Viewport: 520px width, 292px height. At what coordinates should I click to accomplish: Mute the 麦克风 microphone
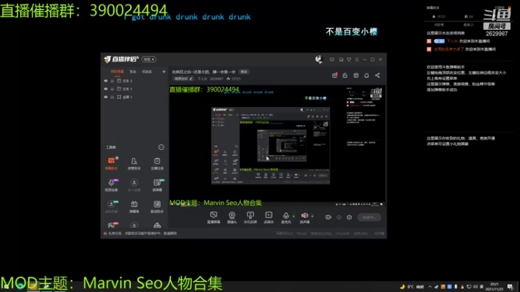point(285,217)
